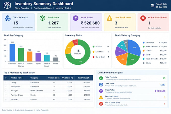Image resolution: width=171 pixels, height=114 pixels.
Task: Click the green Total Stock box icon
Action: (x=42, y=18)
